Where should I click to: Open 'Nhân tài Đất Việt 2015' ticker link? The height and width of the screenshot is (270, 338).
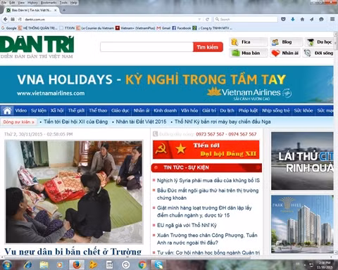pos(141,122)
